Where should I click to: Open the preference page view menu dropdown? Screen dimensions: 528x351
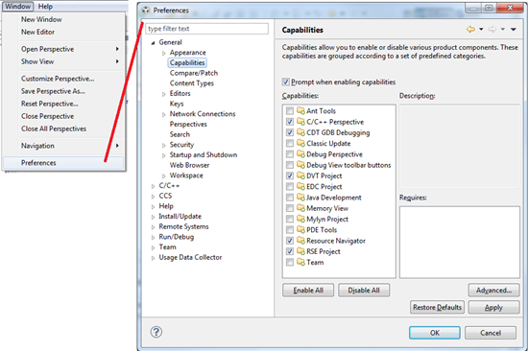[x=514, y=30]
